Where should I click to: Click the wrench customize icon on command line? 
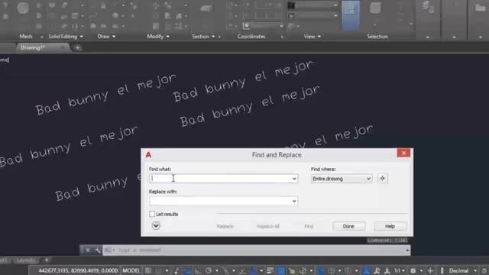tap(97, 250)
